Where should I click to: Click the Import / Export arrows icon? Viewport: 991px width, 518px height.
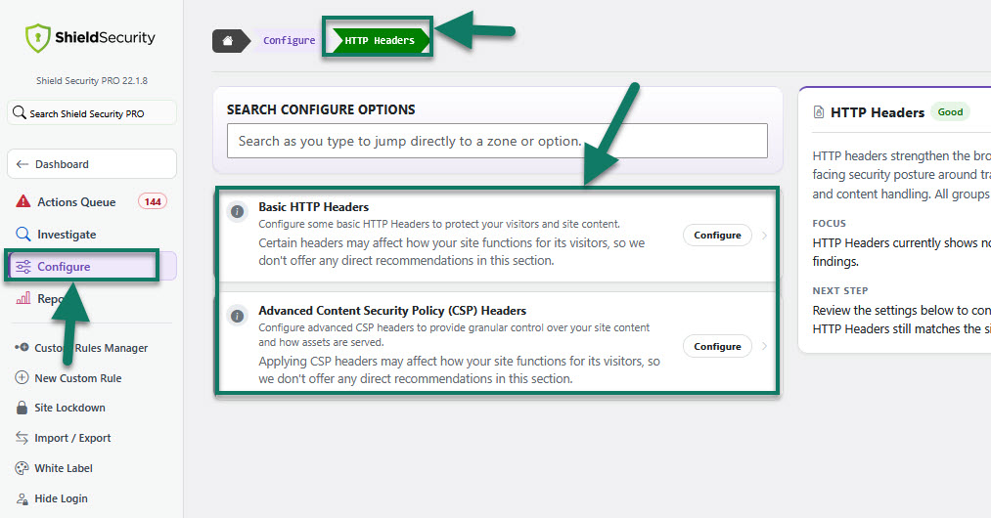22,438
